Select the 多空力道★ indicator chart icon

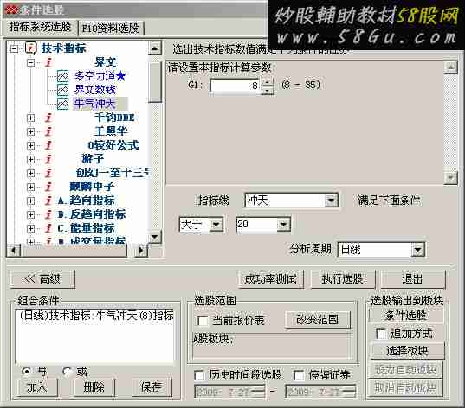coord(62,76)
